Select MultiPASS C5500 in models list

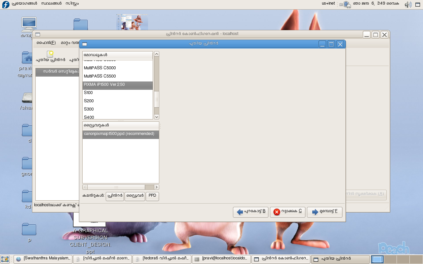coord(100,76)
